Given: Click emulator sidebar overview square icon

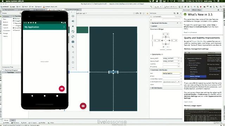Looking at the screenshot, I should click(x=73, y=62).
